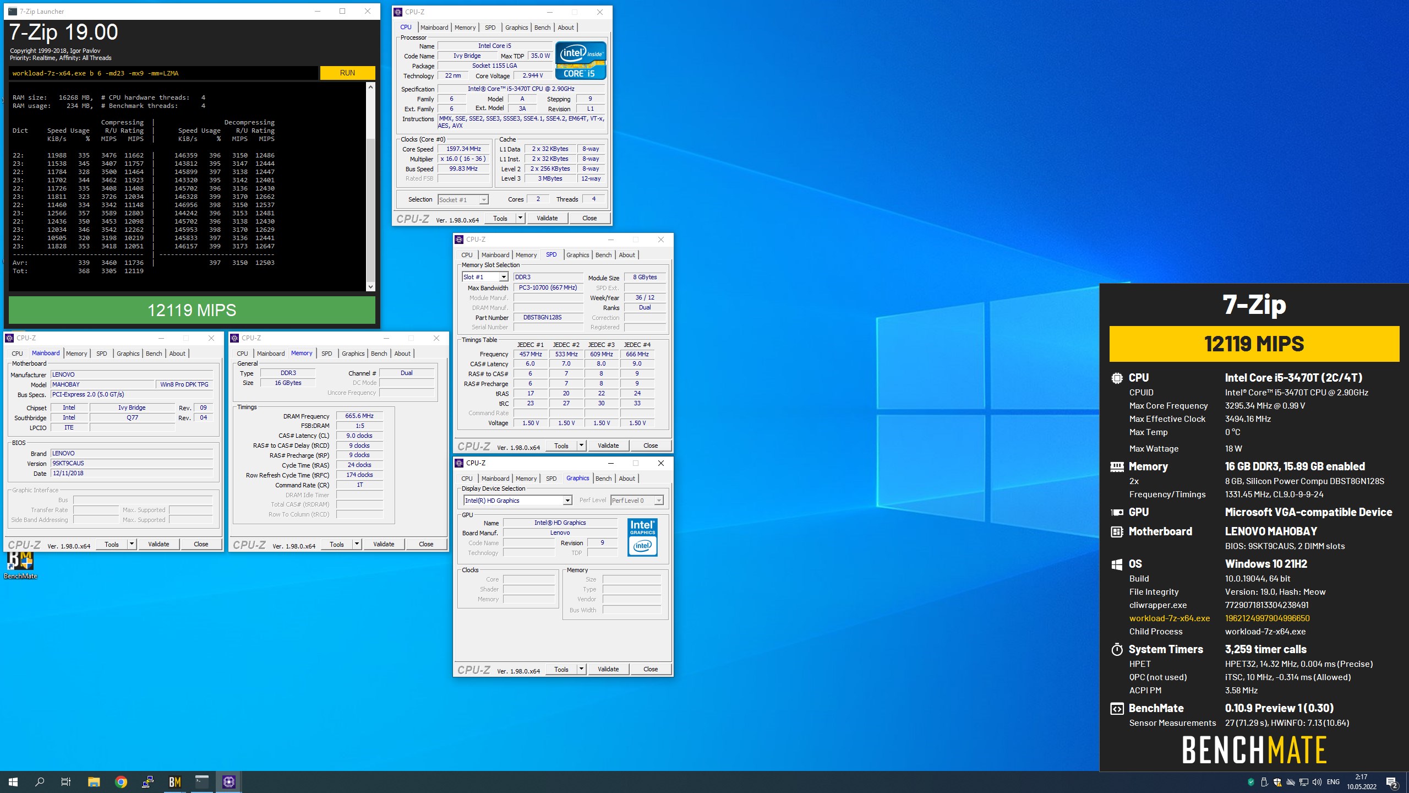
Task: Expand Tools arrow in SPD window
Action: 581,446
